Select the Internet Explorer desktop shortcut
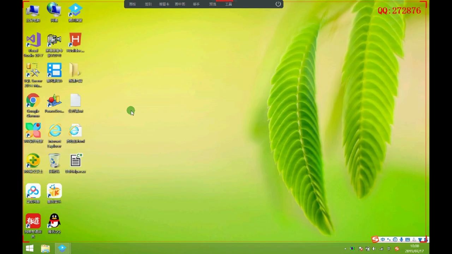Viewport: 452px width, 254px height. point(54,135)
